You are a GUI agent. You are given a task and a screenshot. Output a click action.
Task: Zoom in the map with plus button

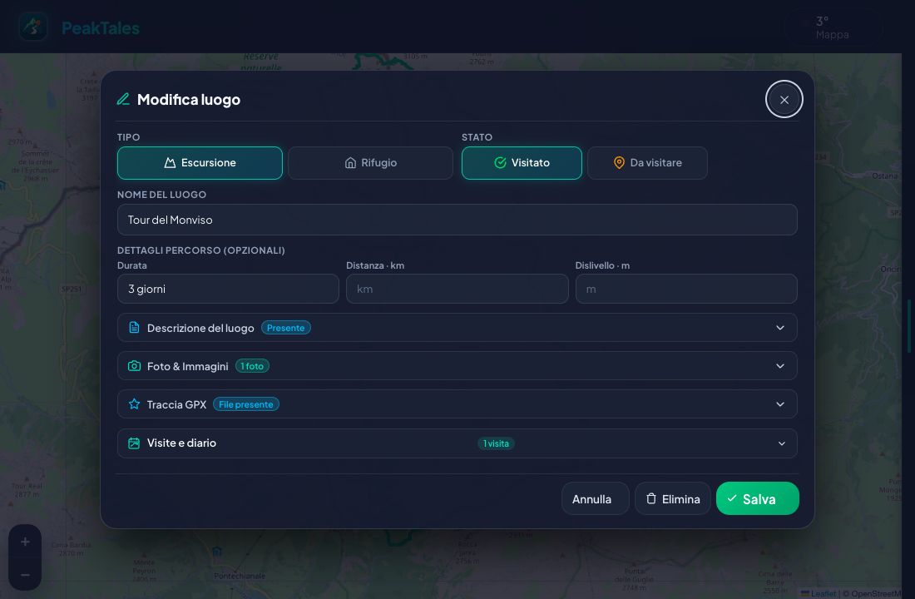(x=25, y=542)
